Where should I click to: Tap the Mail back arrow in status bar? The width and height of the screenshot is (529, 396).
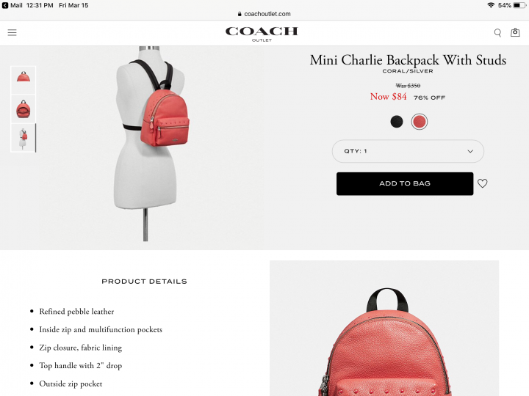pos(5,5)
